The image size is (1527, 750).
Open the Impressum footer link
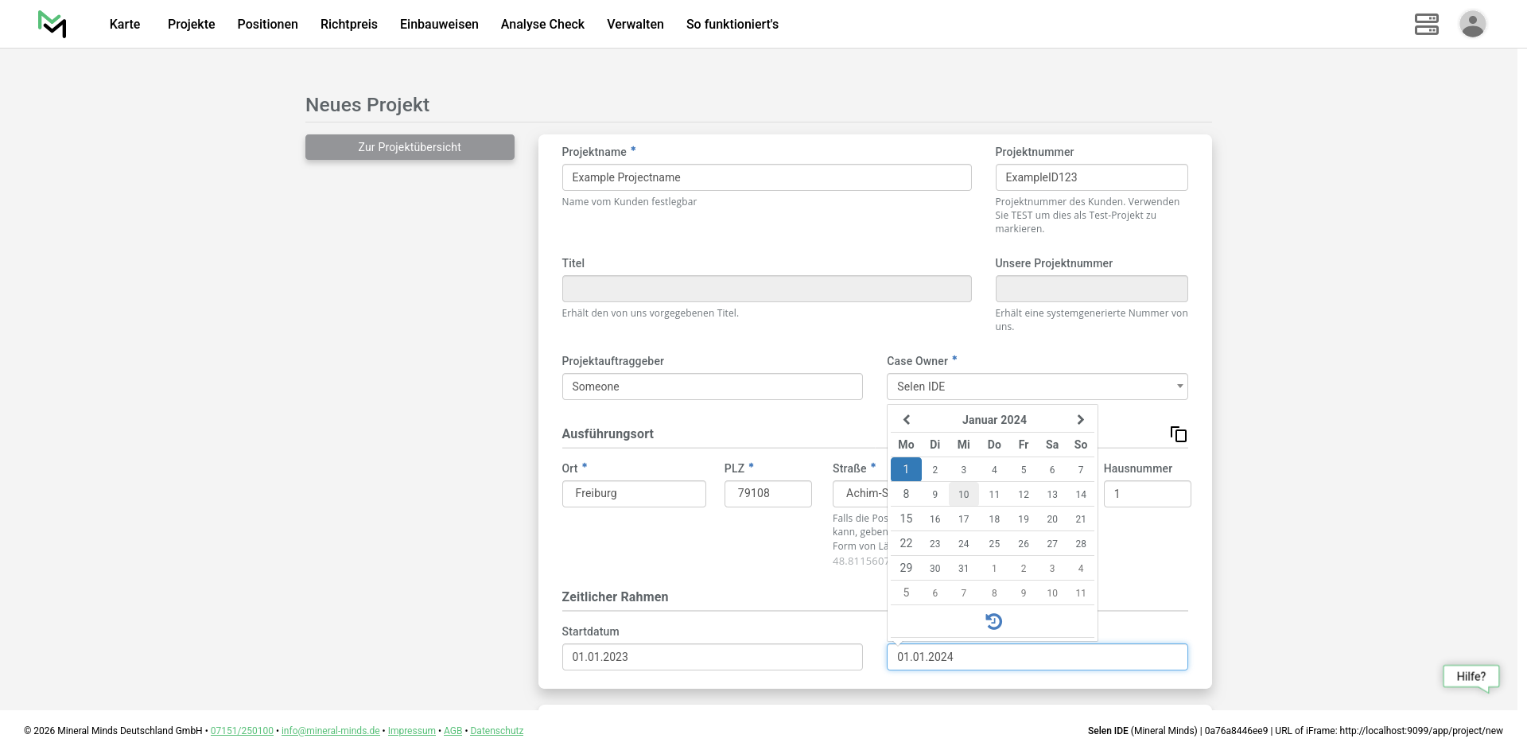411,731
